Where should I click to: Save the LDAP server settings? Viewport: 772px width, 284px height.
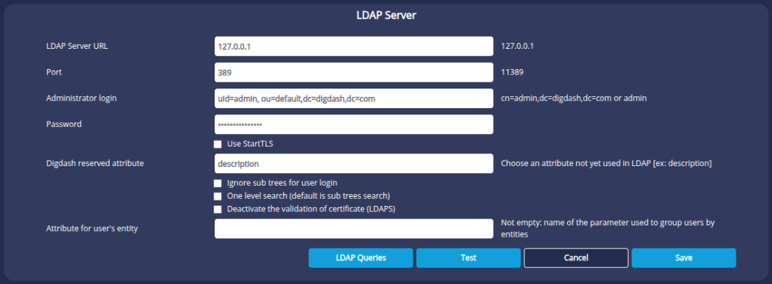683,257
